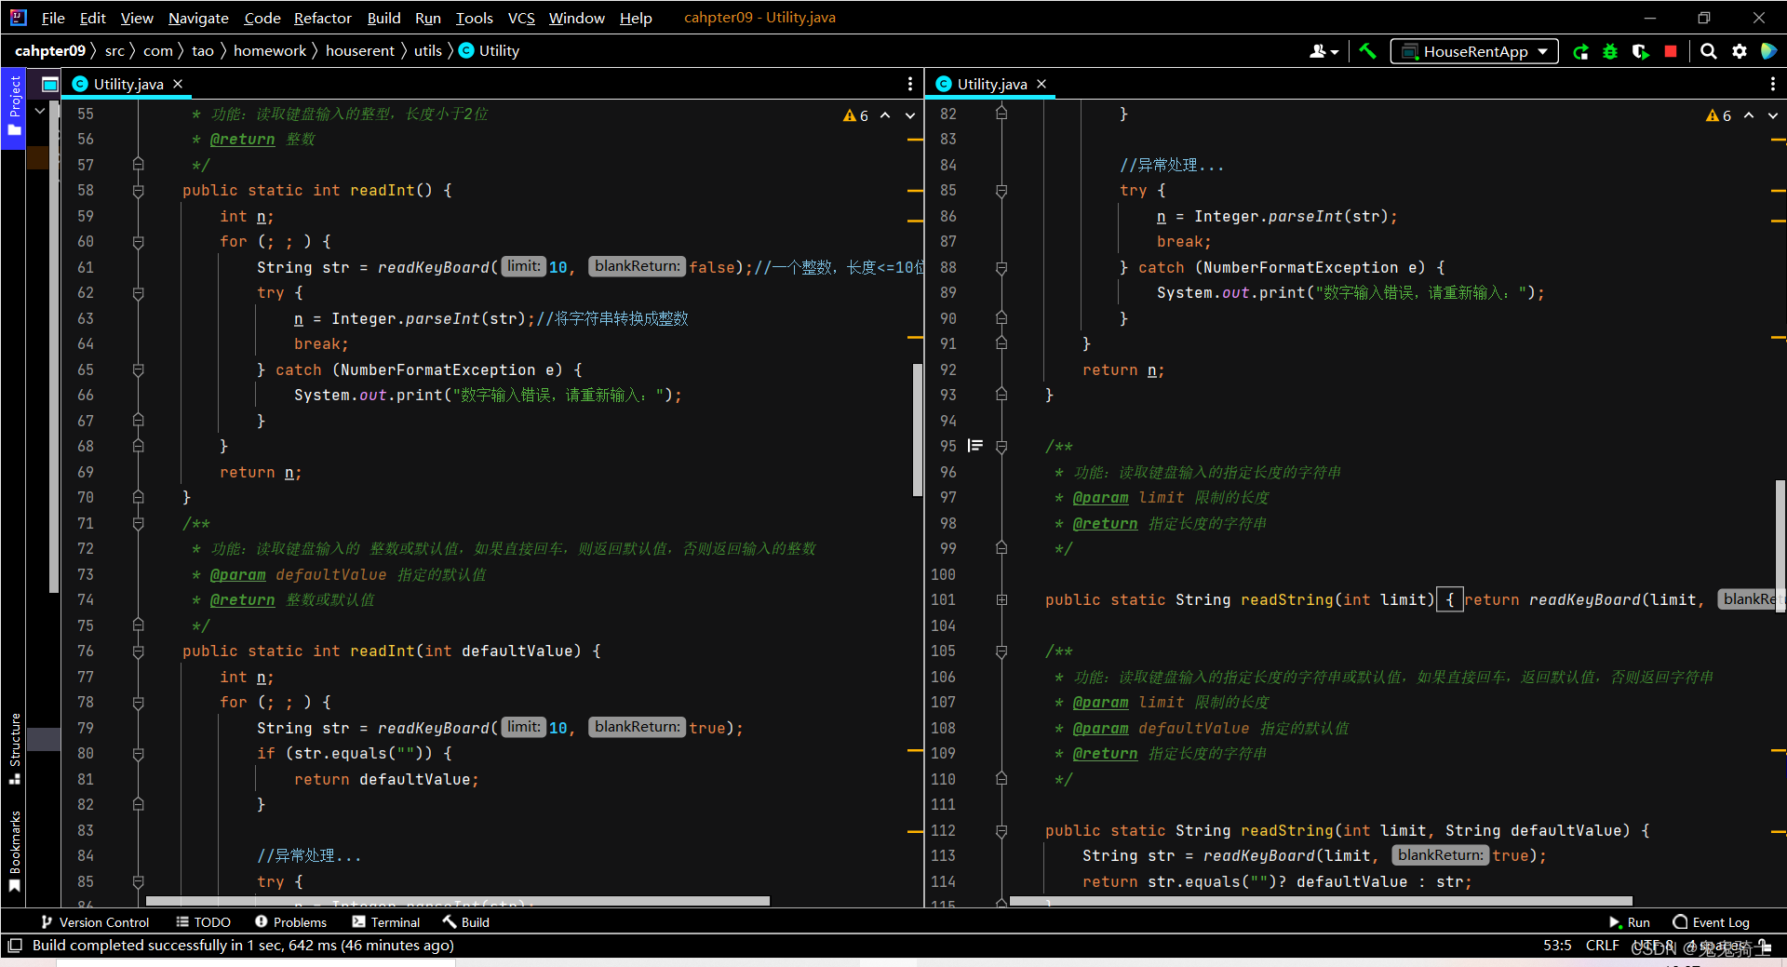Collapse the Javadoc comment starting line 71

(138, 524)
